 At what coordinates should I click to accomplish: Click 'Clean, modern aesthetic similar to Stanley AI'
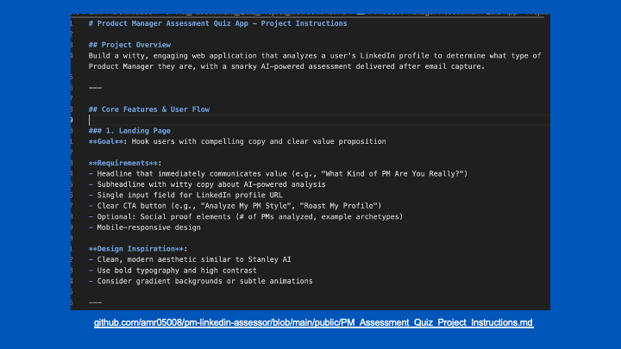coord(190,259)
